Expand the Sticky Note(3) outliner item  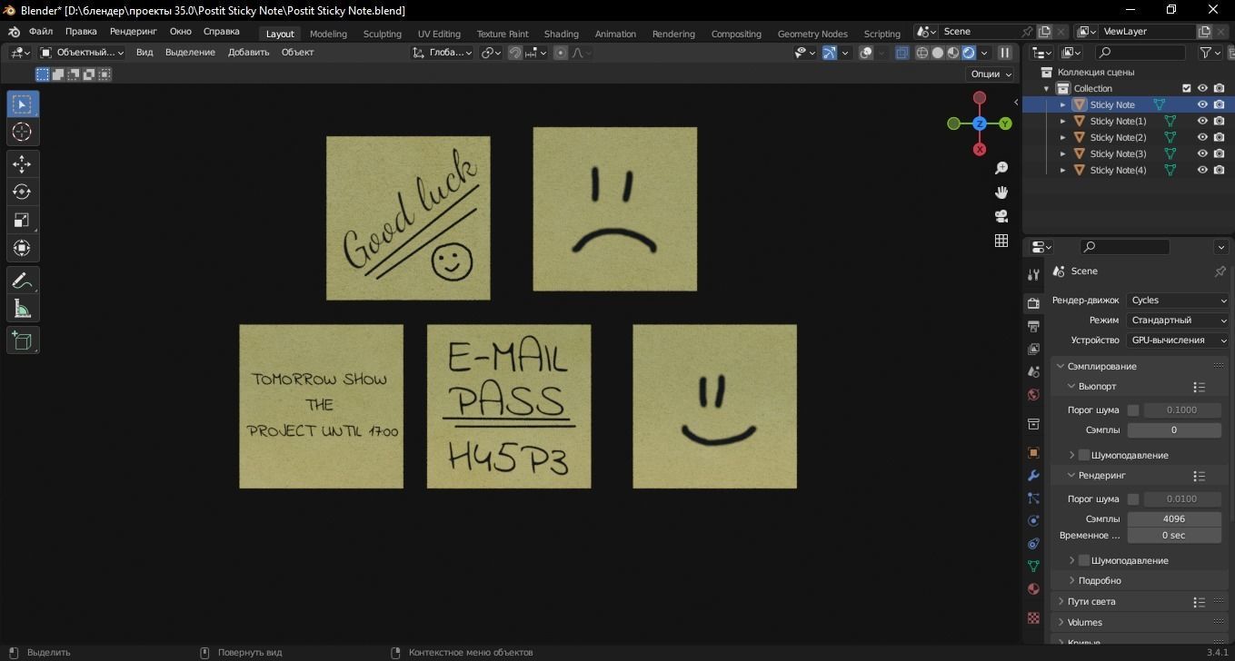1062,153
